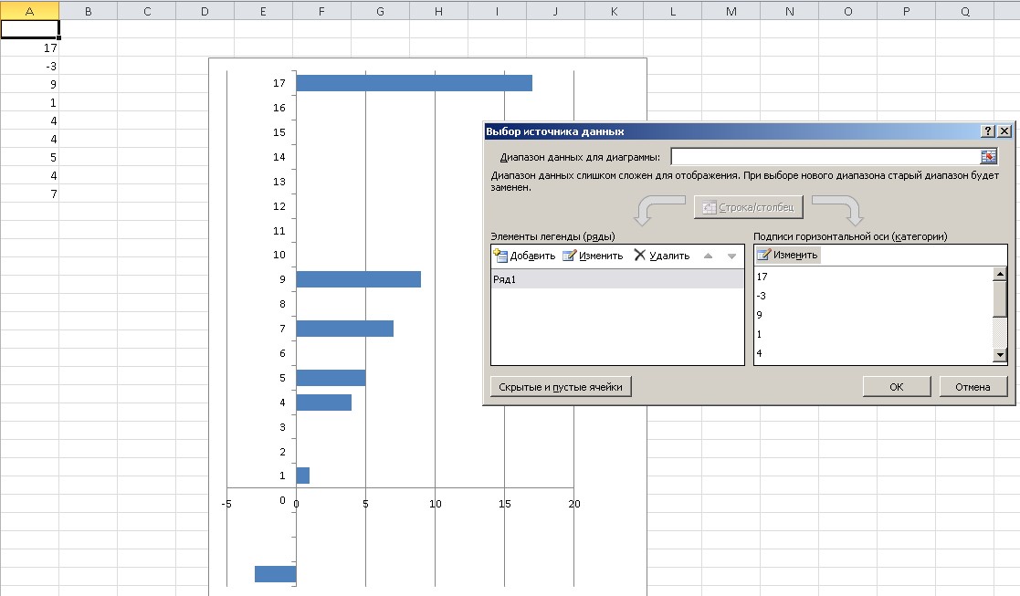Select column A header
The height and width of the screenshot is (596, 1020).
tap(29, 11)
